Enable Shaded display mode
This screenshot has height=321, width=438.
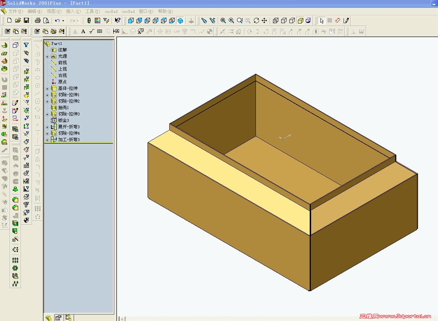point(300,21)
